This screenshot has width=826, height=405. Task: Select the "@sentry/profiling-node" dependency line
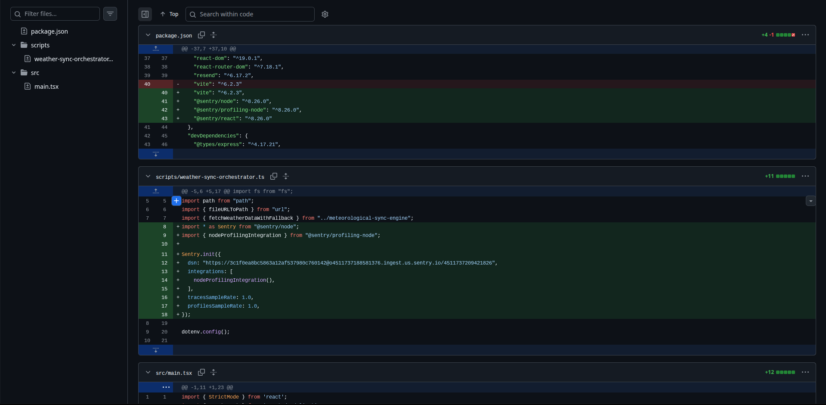pyautogui.click(x=477, y=110)
